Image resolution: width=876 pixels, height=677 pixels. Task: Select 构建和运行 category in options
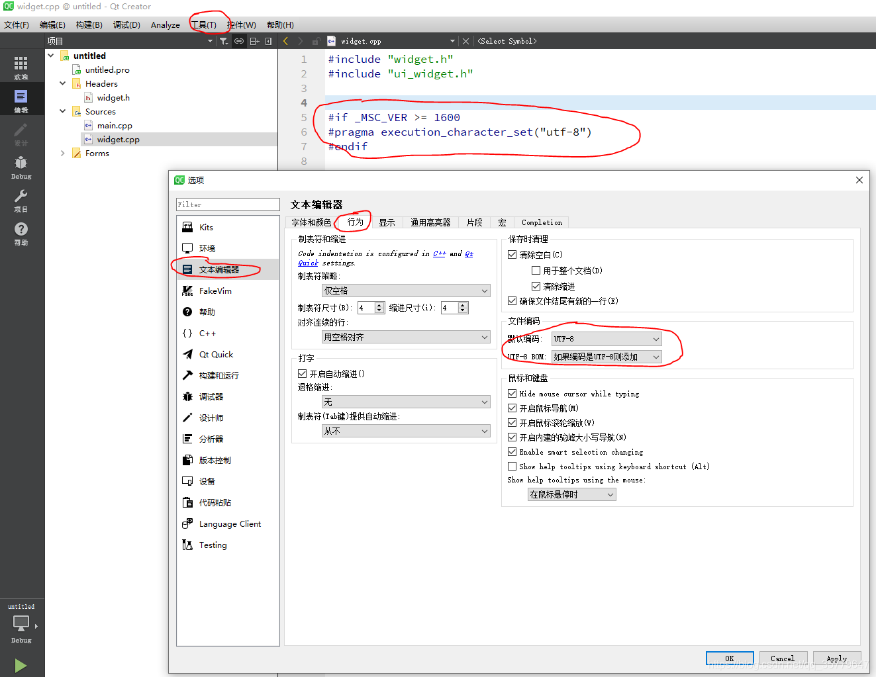point(228,375)
